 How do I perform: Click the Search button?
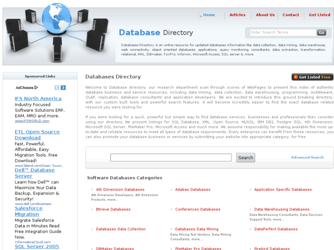(246, 158)
